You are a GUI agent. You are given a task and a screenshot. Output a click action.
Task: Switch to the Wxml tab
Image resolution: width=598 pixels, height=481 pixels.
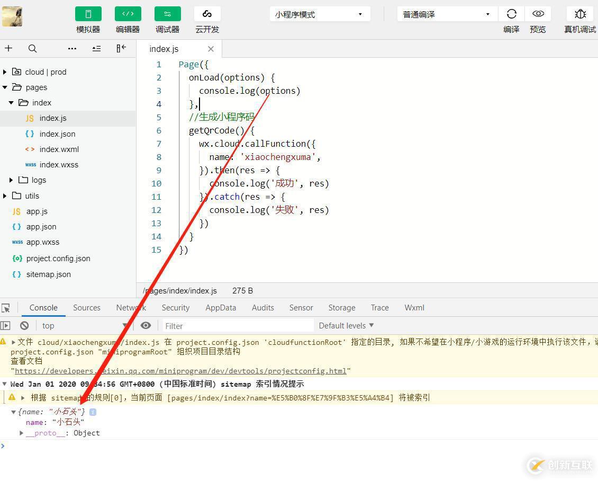pos(414,307)
